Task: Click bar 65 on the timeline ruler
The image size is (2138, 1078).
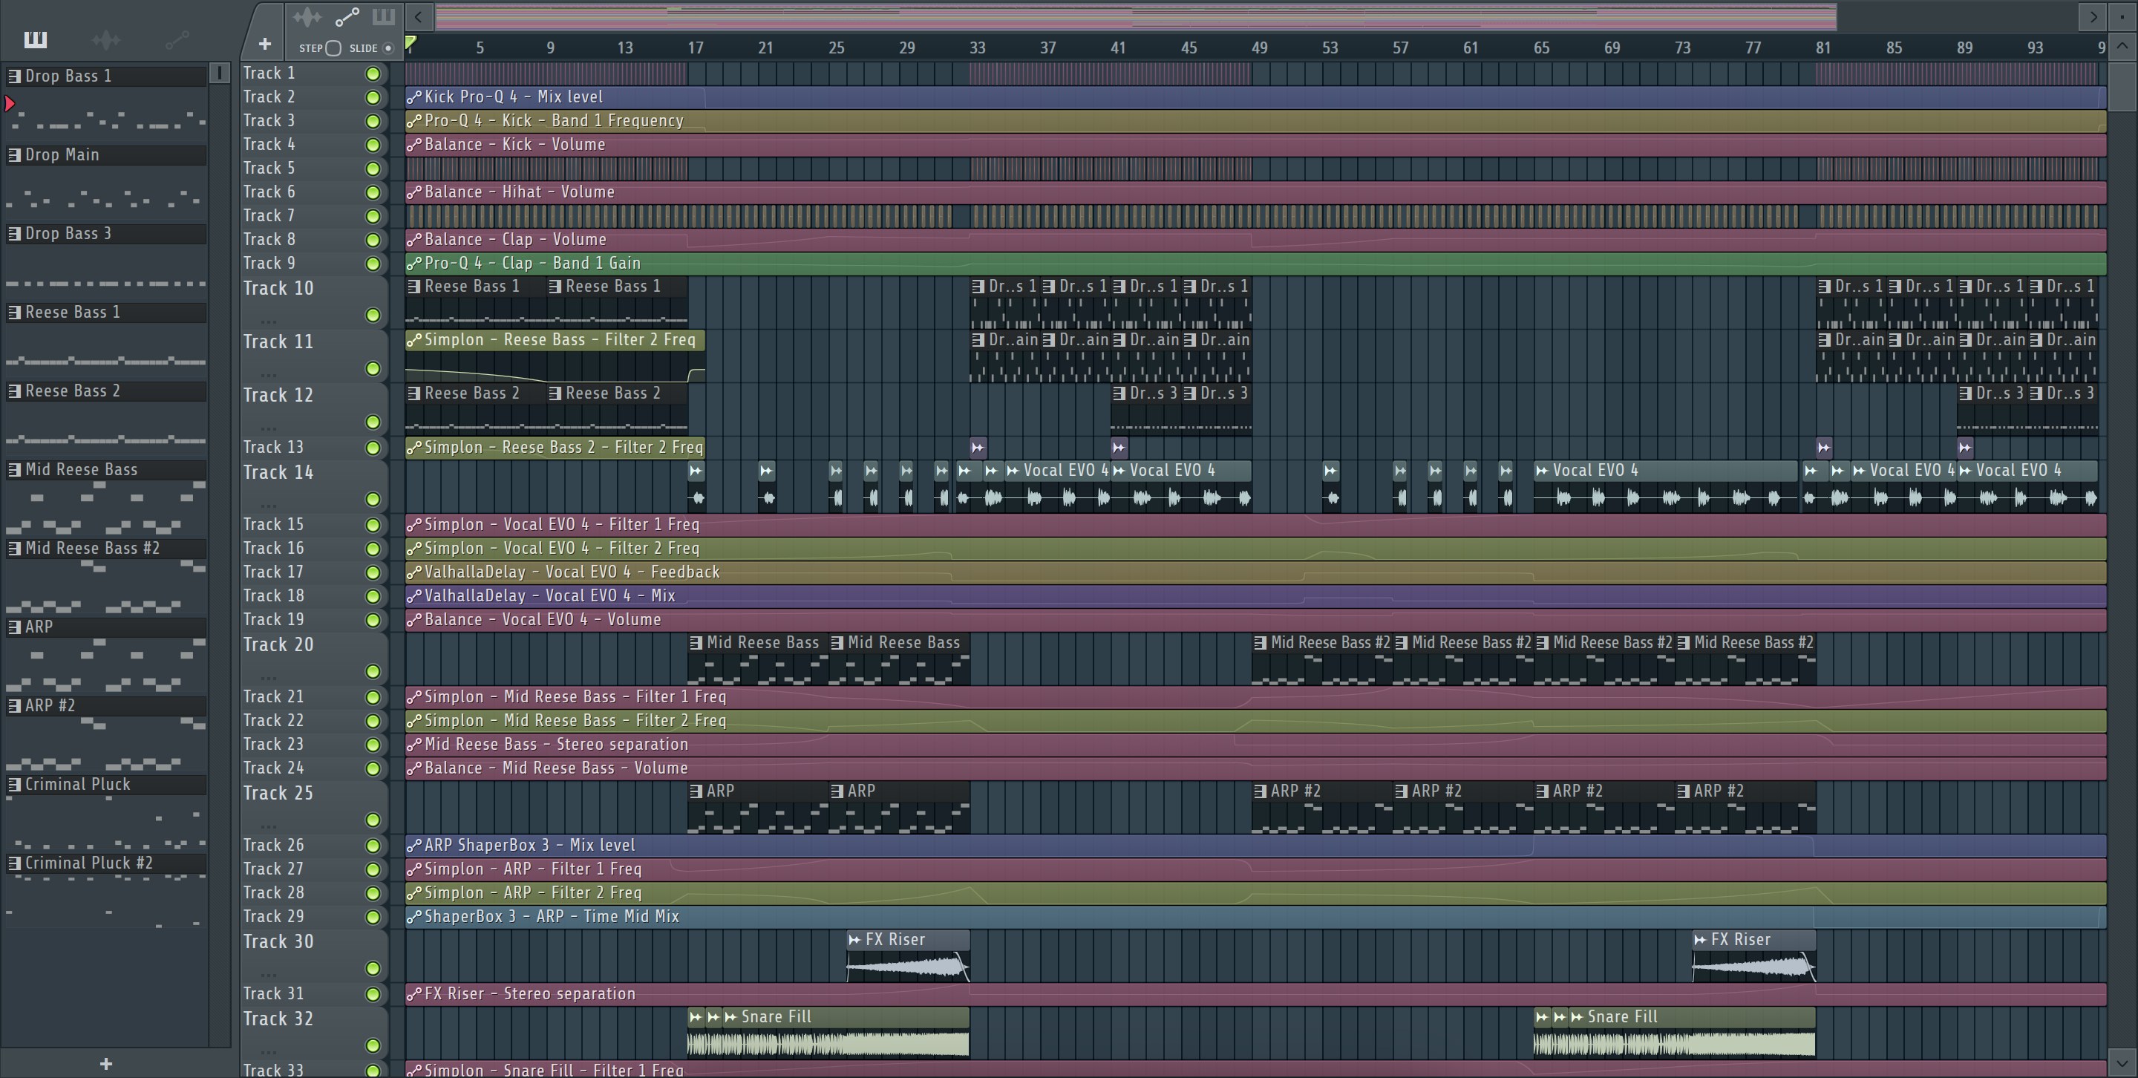Action: click(1541, 48)
